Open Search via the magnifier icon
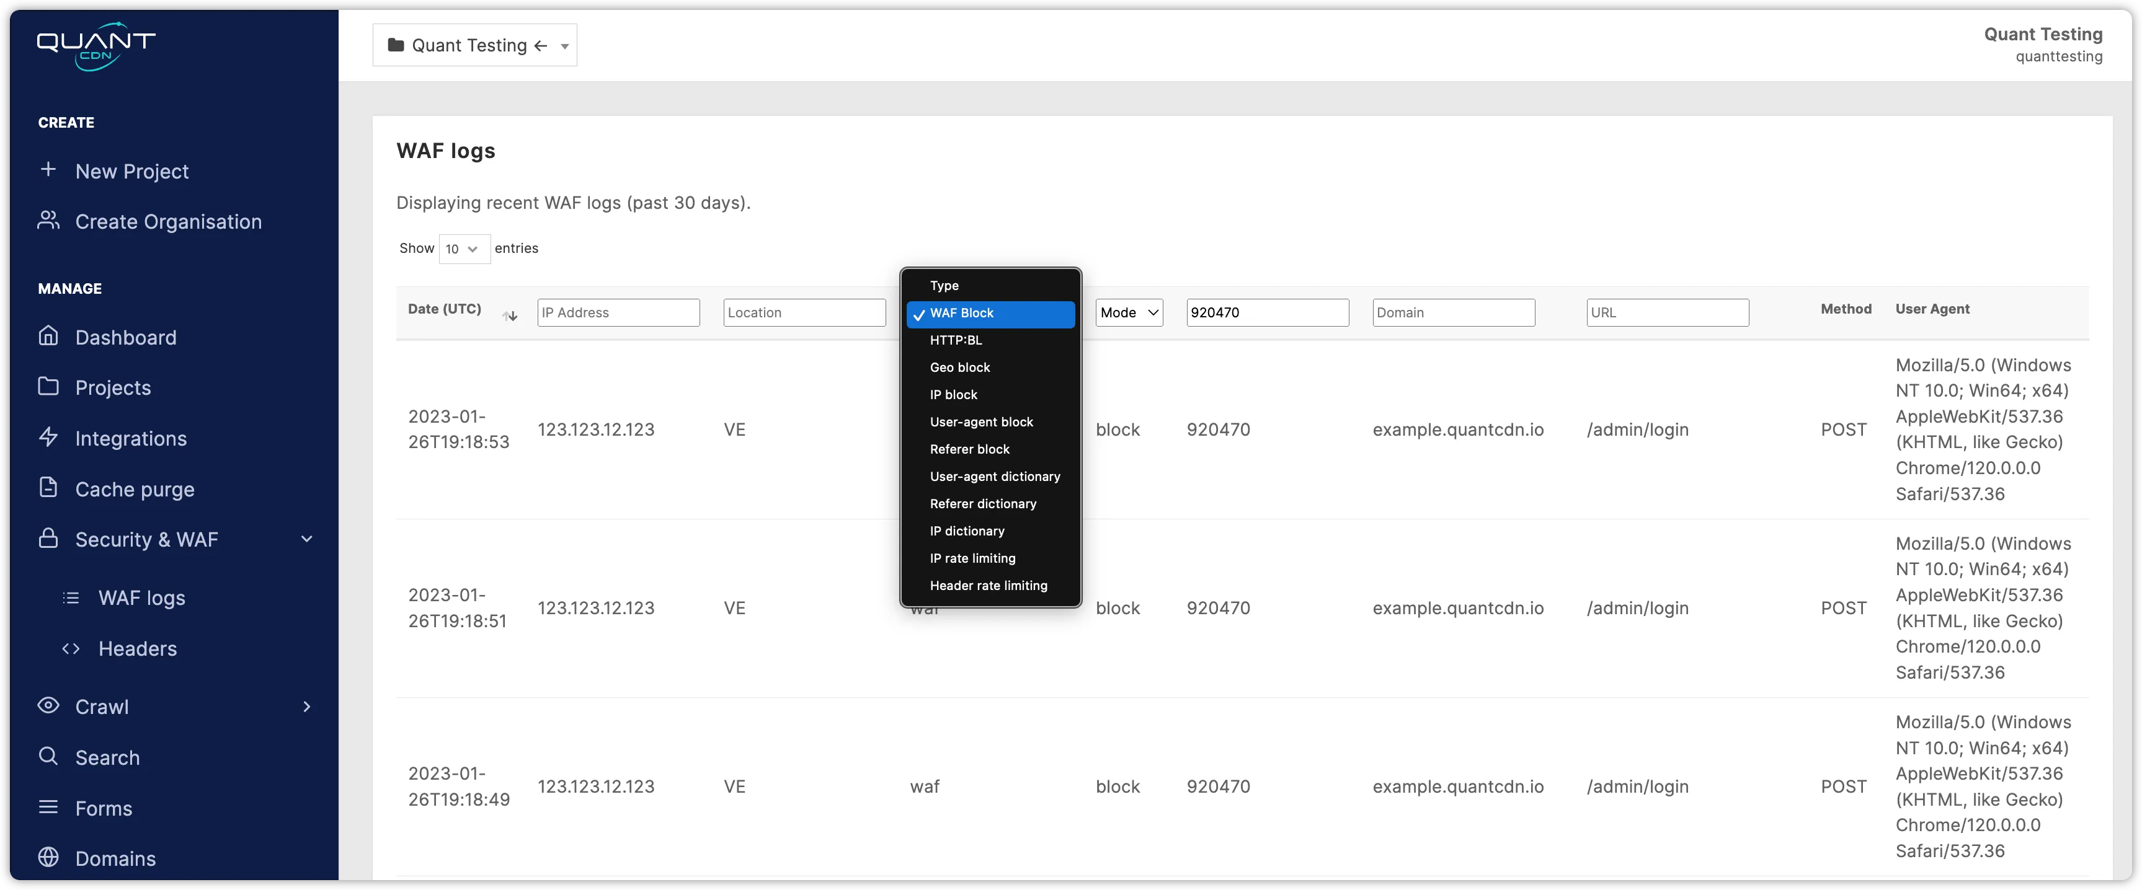 pyautogui.click(x=48, y=757)
